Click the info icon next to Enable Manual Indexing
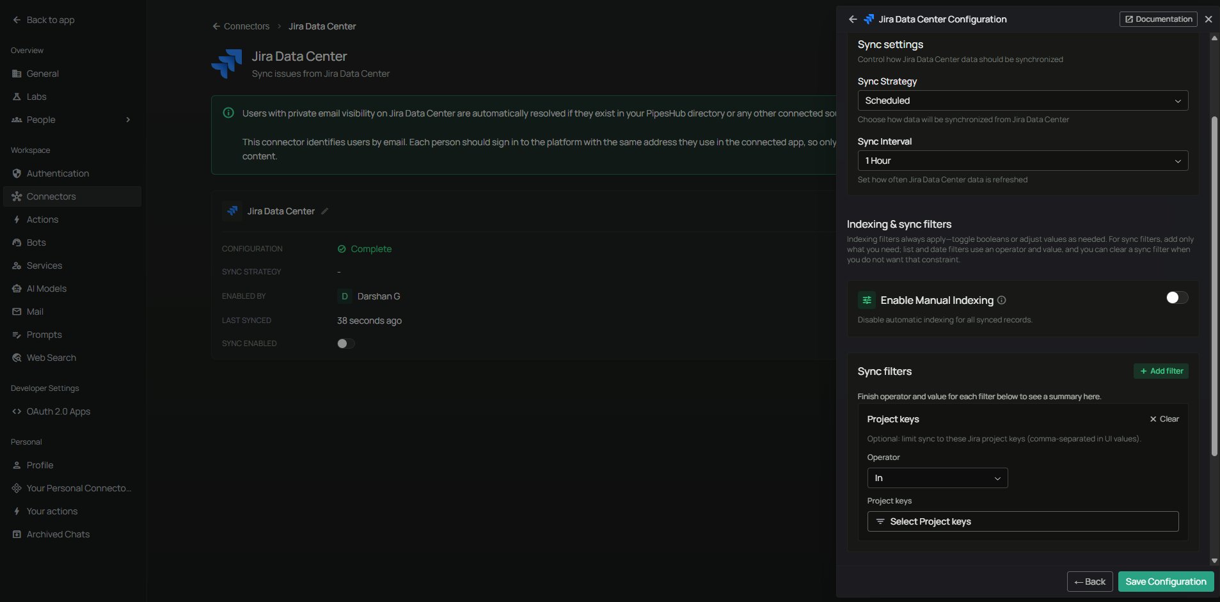Screen dimensions: 1220x602 1002,300
